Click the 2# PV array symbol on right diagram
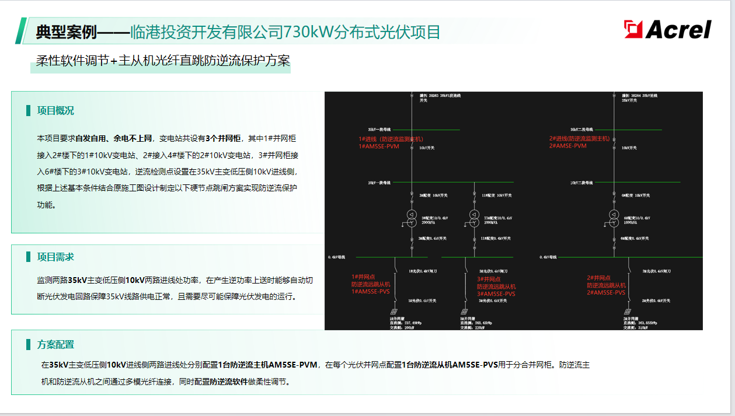 pyautogui.click(x=628, y=310)
